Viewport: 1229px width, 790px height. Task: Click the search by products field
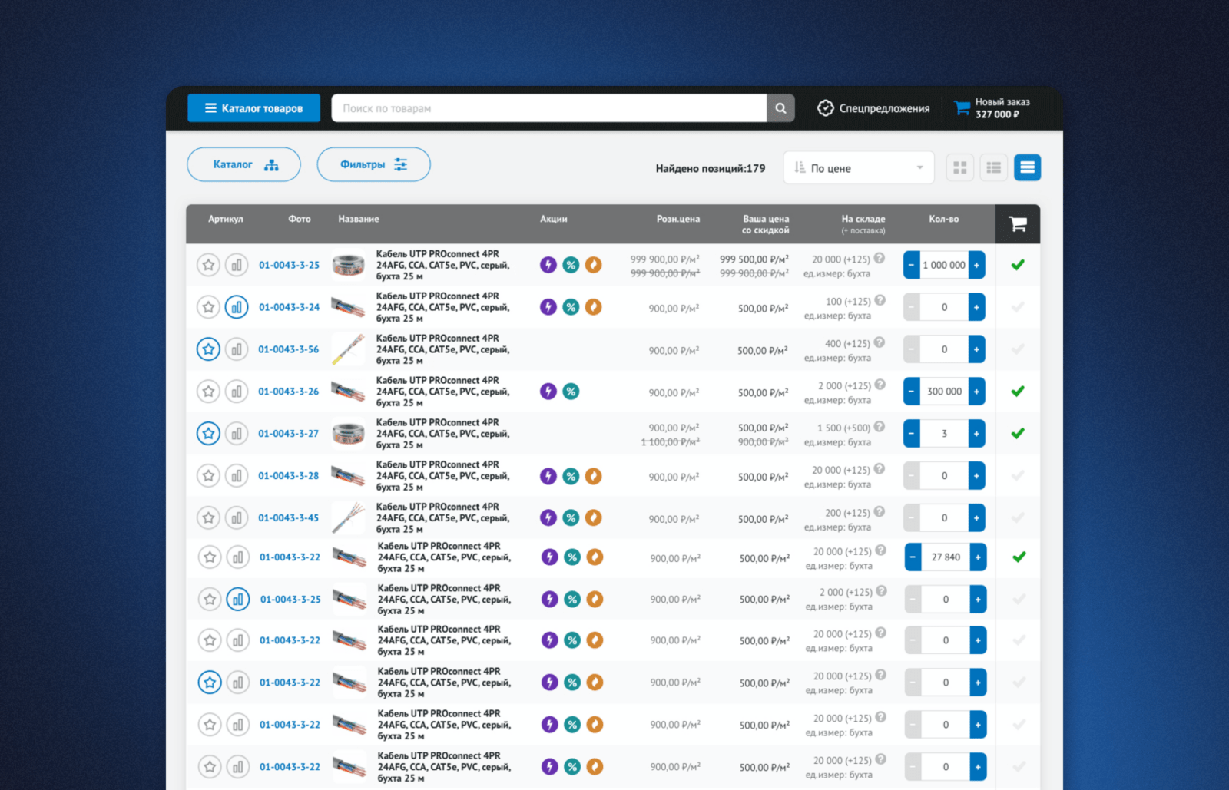click(x=548, y=108)
